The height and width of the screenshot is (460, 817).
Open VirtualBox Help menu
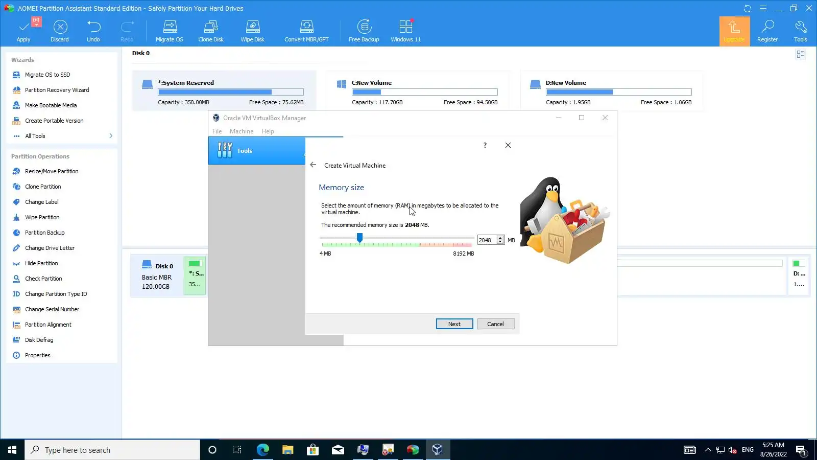coord(268,131)
